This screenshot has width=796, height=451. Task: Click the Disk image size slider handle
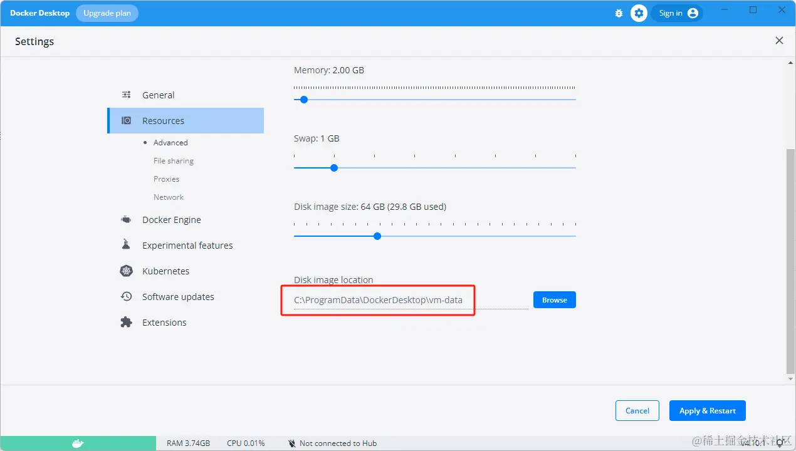[377, 236]
